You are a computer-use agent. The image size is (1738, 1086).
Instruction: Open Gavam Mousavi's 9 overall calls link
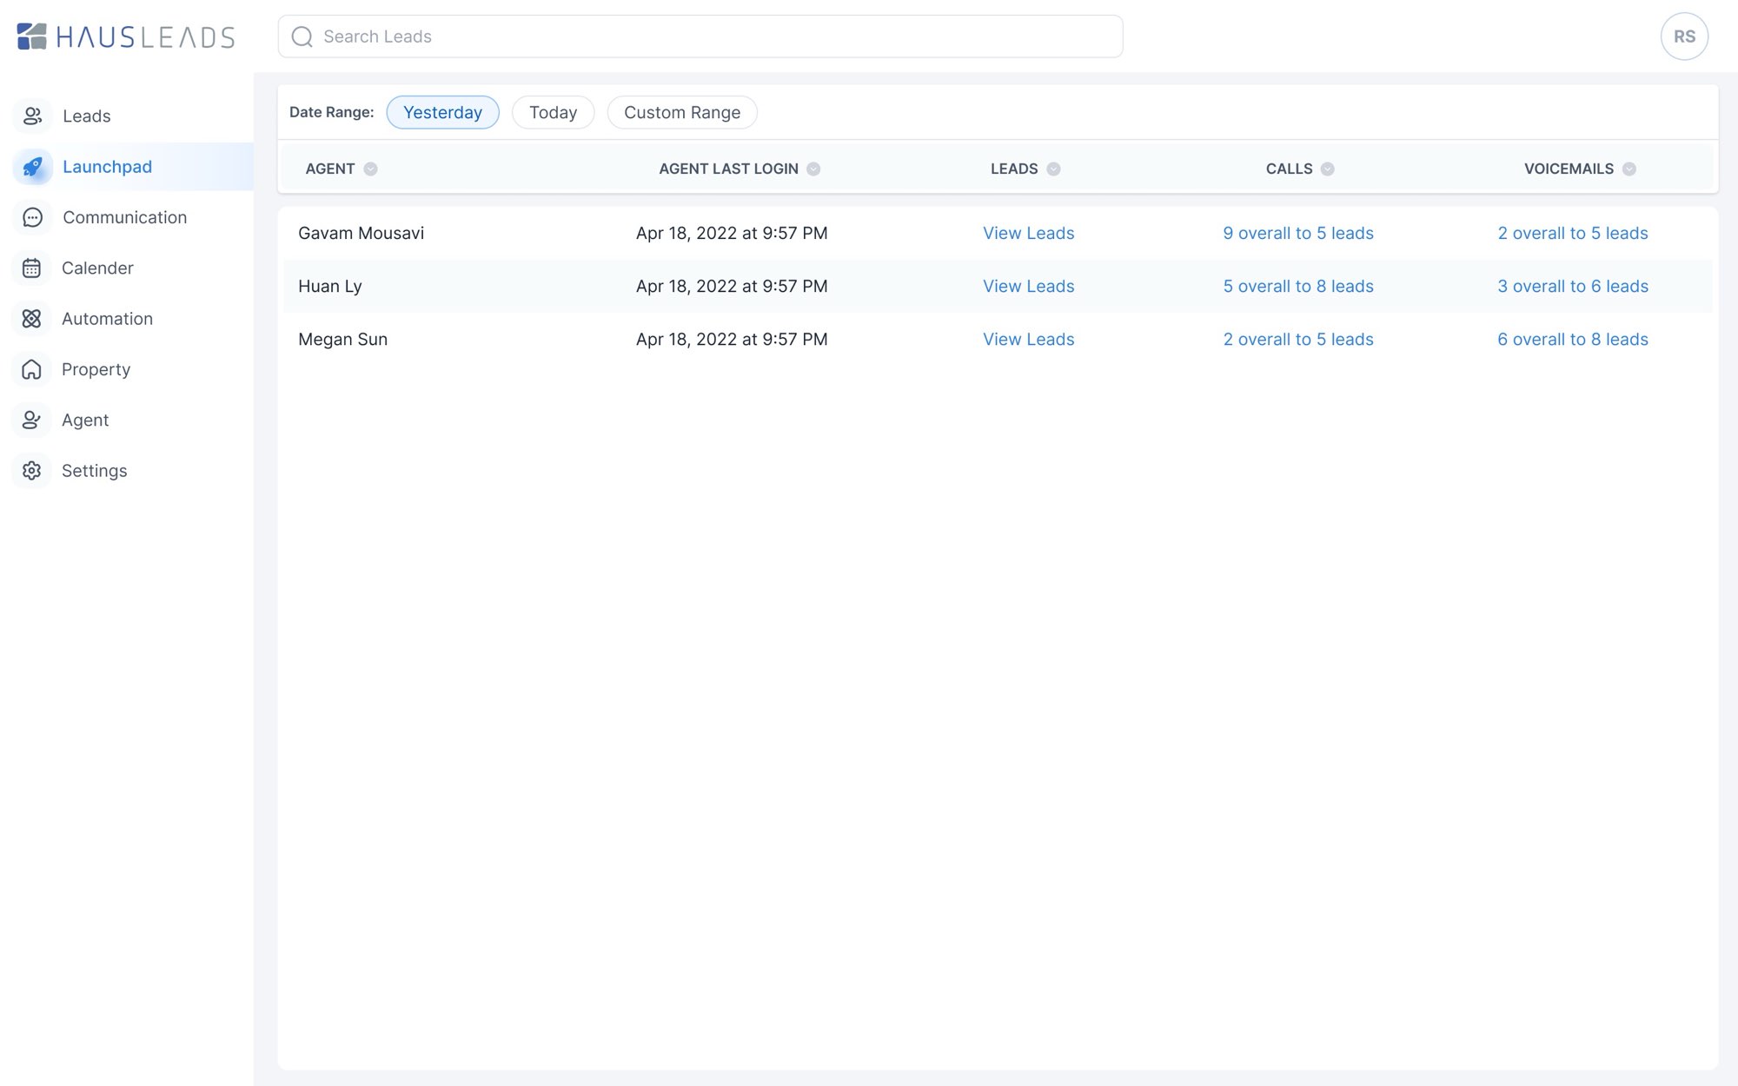click(x=1298, y=233)
